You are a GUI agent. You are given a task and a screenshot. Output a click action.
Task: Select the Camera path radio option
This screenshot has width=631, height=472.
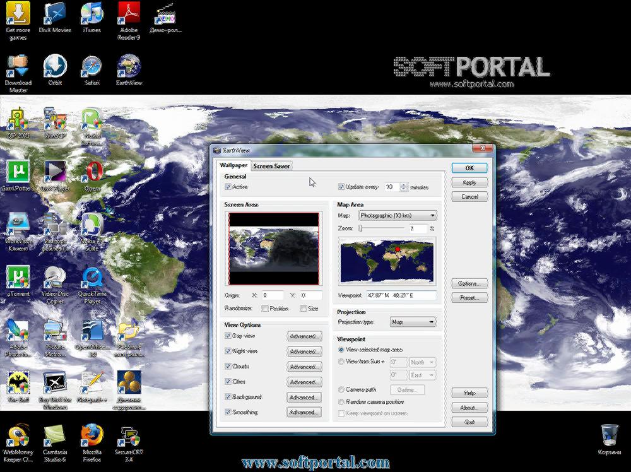click(x=341, y=389)
